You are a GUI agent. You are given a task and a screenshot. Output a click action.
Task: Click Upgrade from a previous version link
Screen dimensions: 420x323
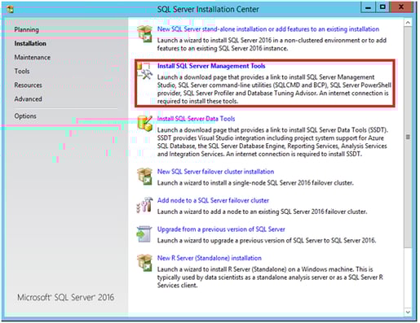tap(221, 229)
